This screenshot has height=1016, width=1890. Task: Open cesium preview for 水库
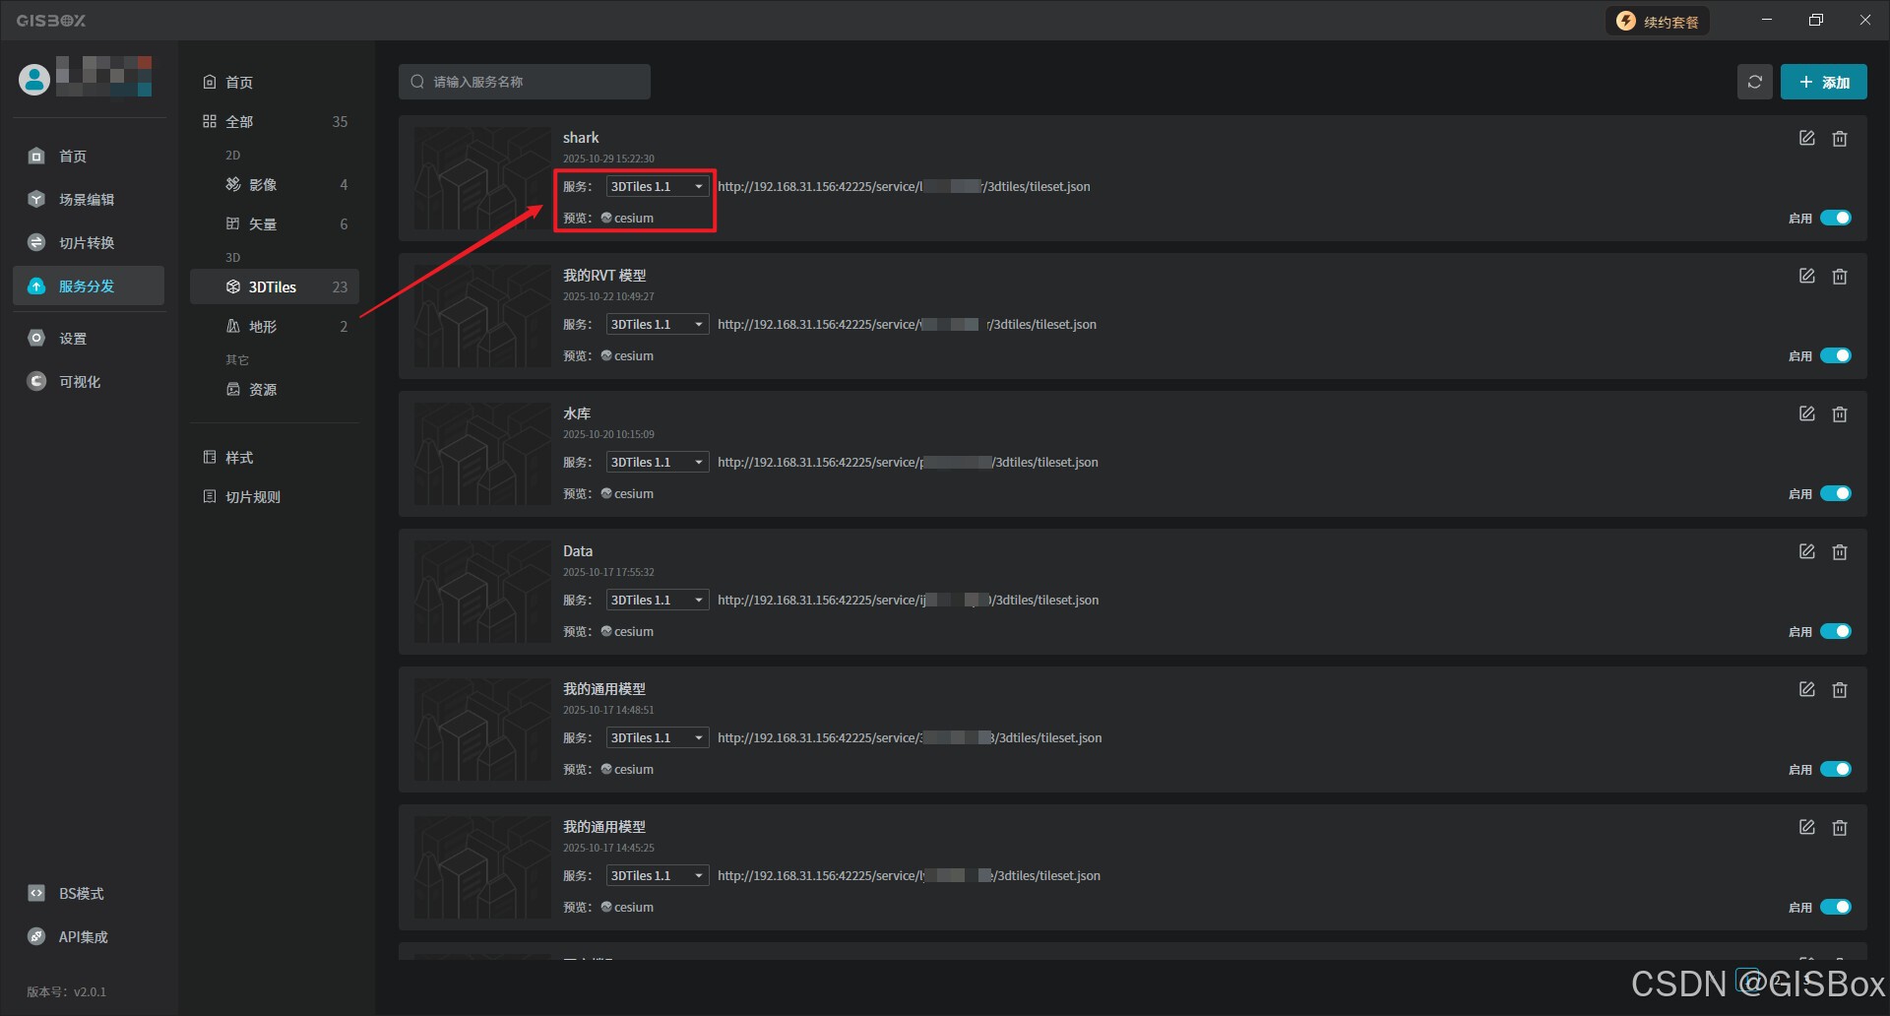point(627,493)
